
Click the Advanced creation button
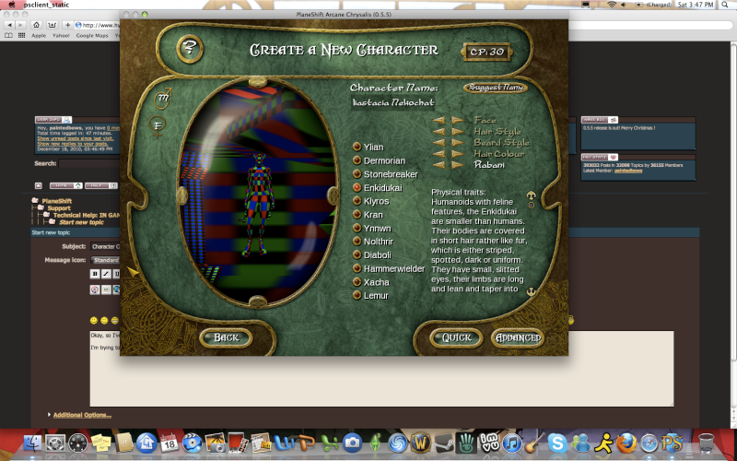518,337
